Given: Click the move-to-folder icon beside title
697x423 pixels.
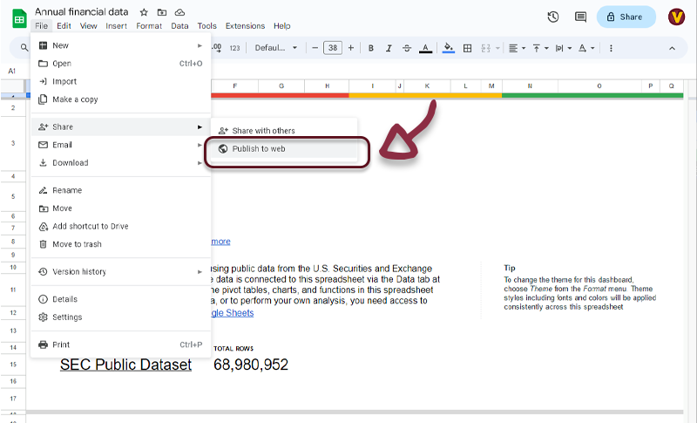Looking at the screenshot, I should tap(161, 12).
